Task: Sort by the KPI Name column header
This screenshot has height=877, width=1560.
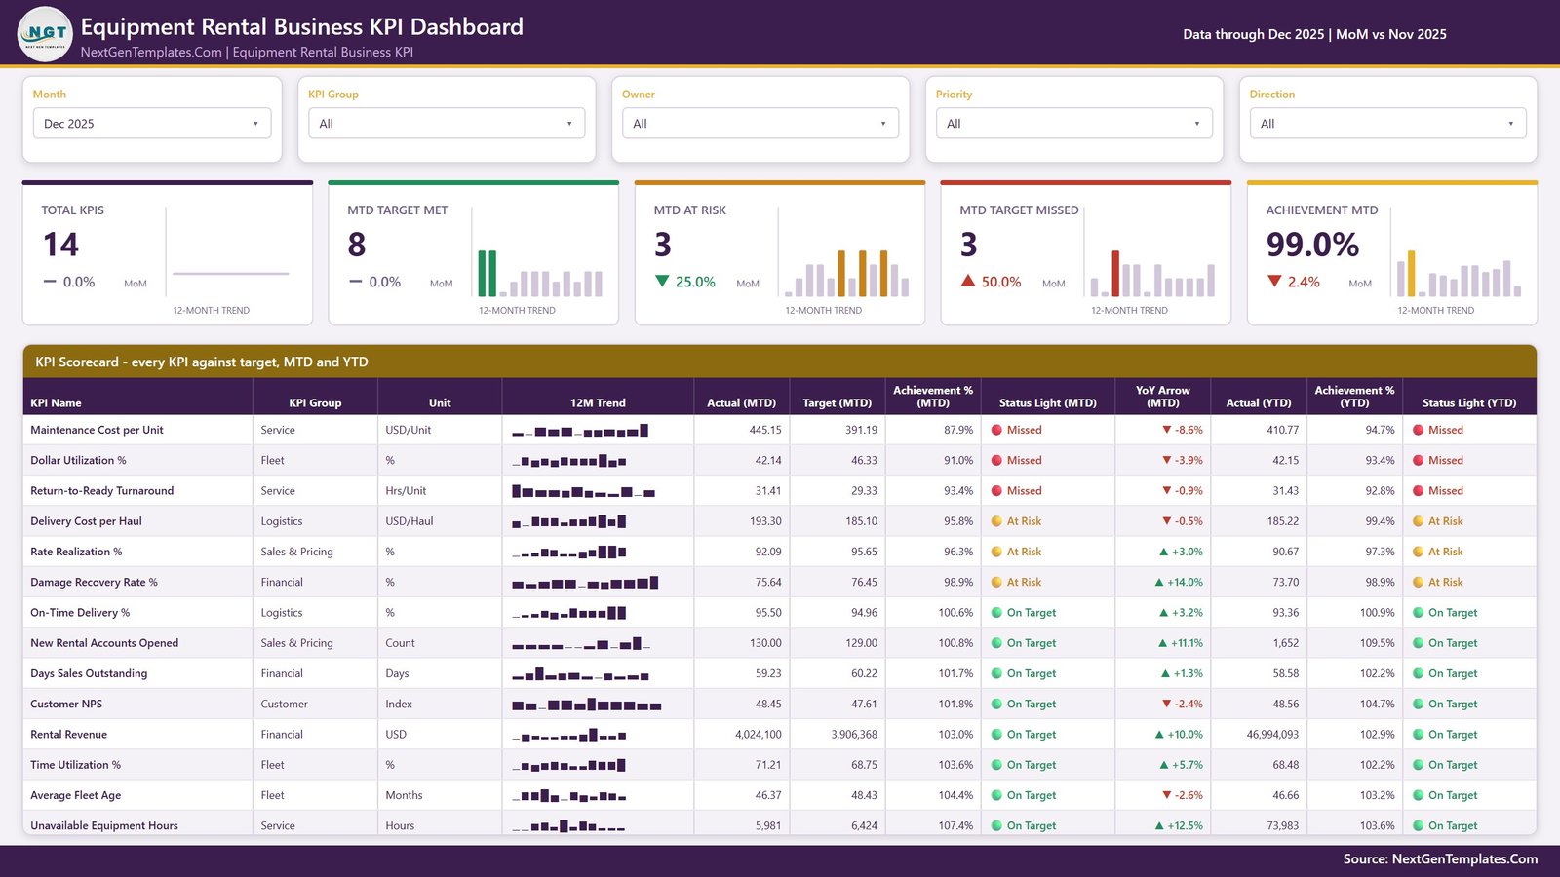Action: click(56, 402)
